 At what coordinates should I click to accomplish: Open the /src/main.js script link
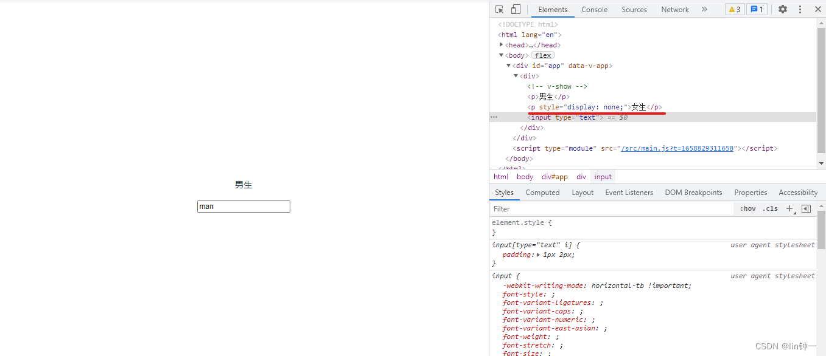(677, 148)
